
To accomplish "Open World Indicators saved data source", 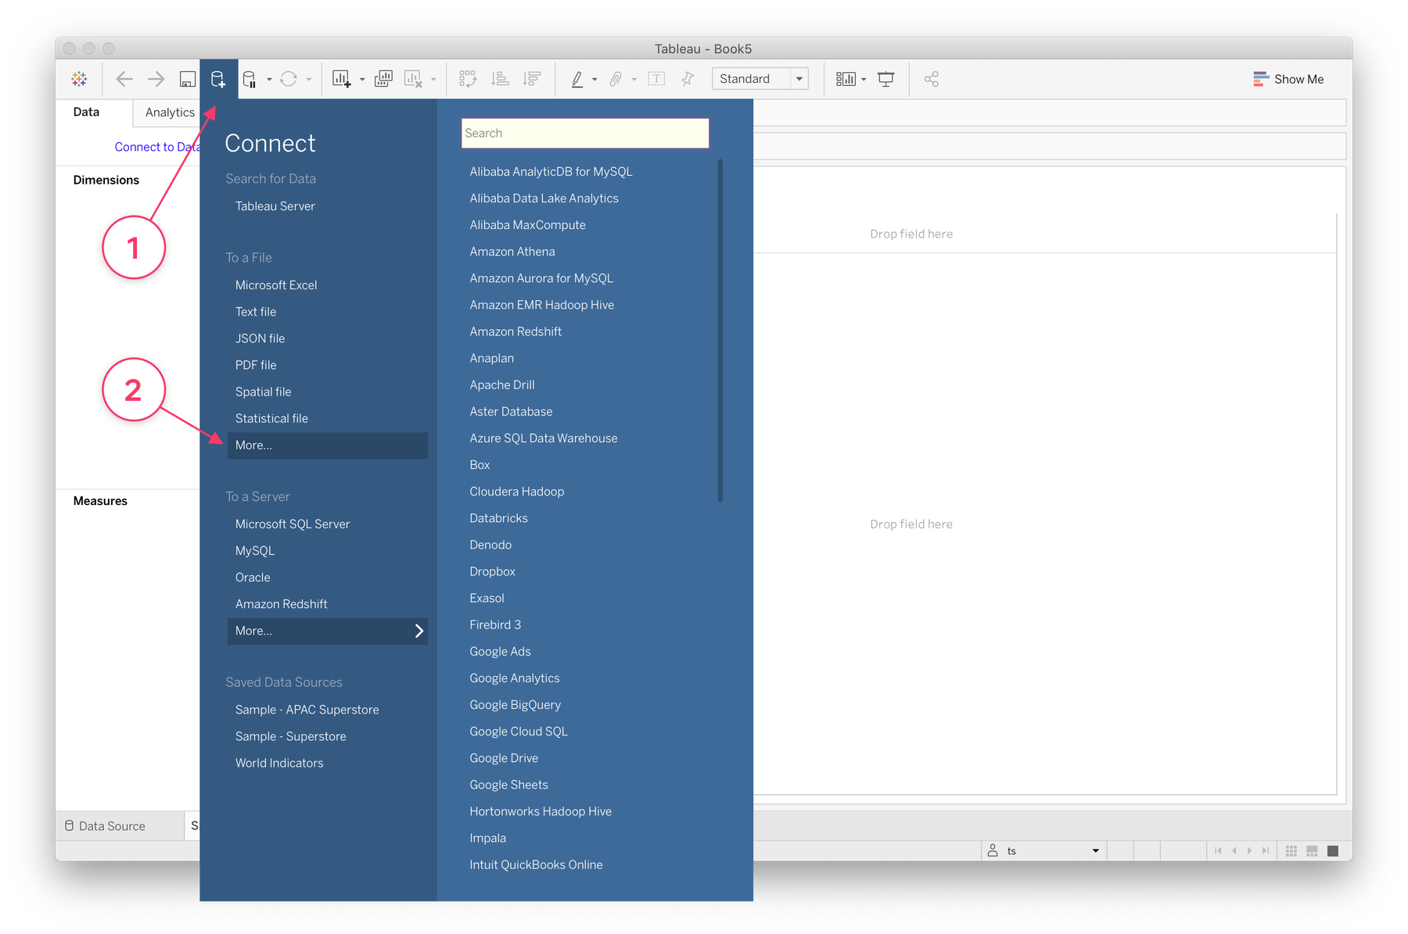I will point(279,763).
